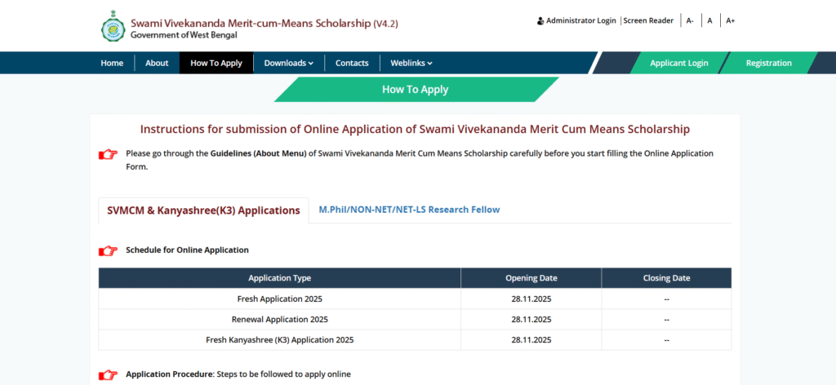The image size is (836, 385).
Task: Go to the Home menu item
Action: 112,63
